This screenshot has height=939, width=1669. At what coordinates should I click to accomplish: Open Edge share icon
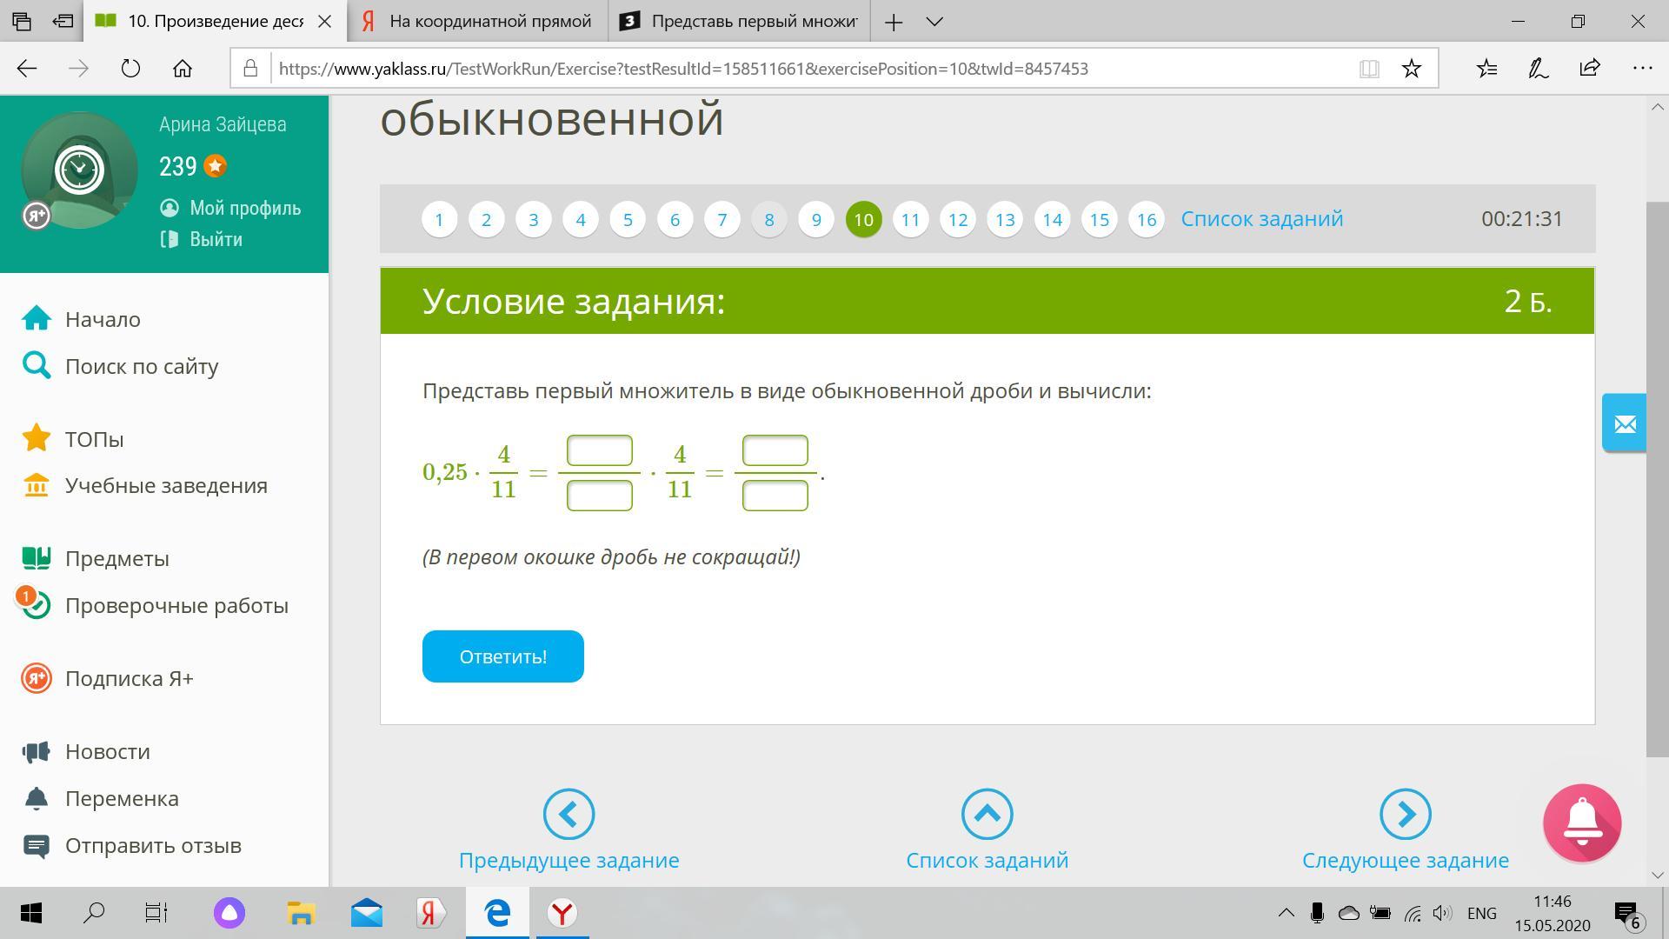(1590, 69)
